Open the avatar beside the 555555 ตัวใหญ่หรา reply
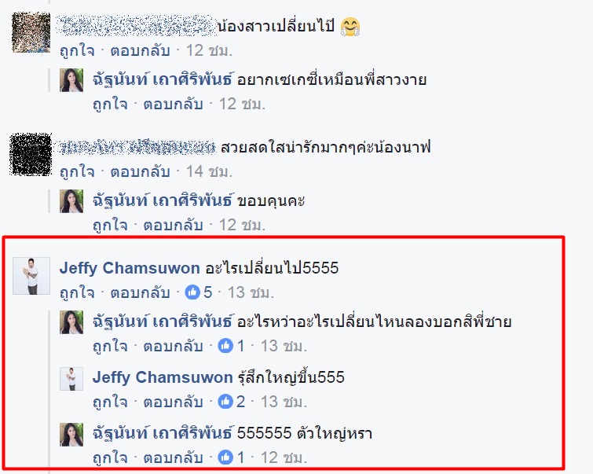The image size is (593, 474). pos(71,435)
